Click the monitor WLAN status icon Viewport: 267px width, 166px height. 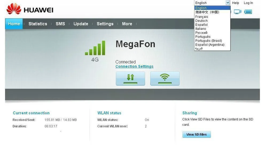pos(237,12)
